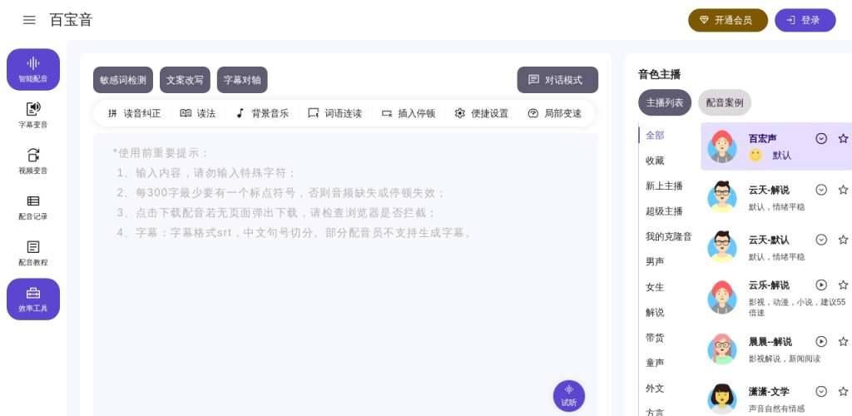Select 智能配音 in the left sidebar

pyautogui.click(x=33, y=69)
